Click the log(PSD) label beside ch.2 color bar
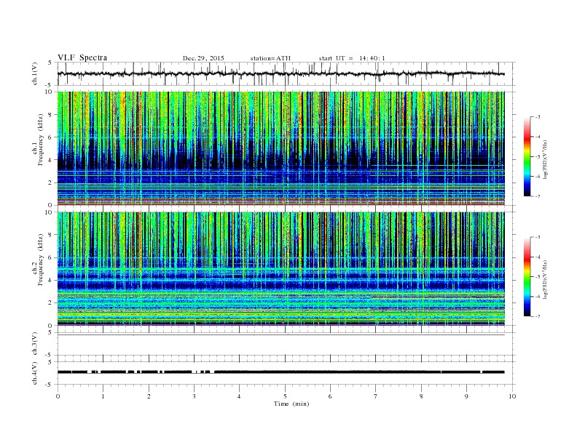This screenshot has width=577, height=445. (546, 280)
